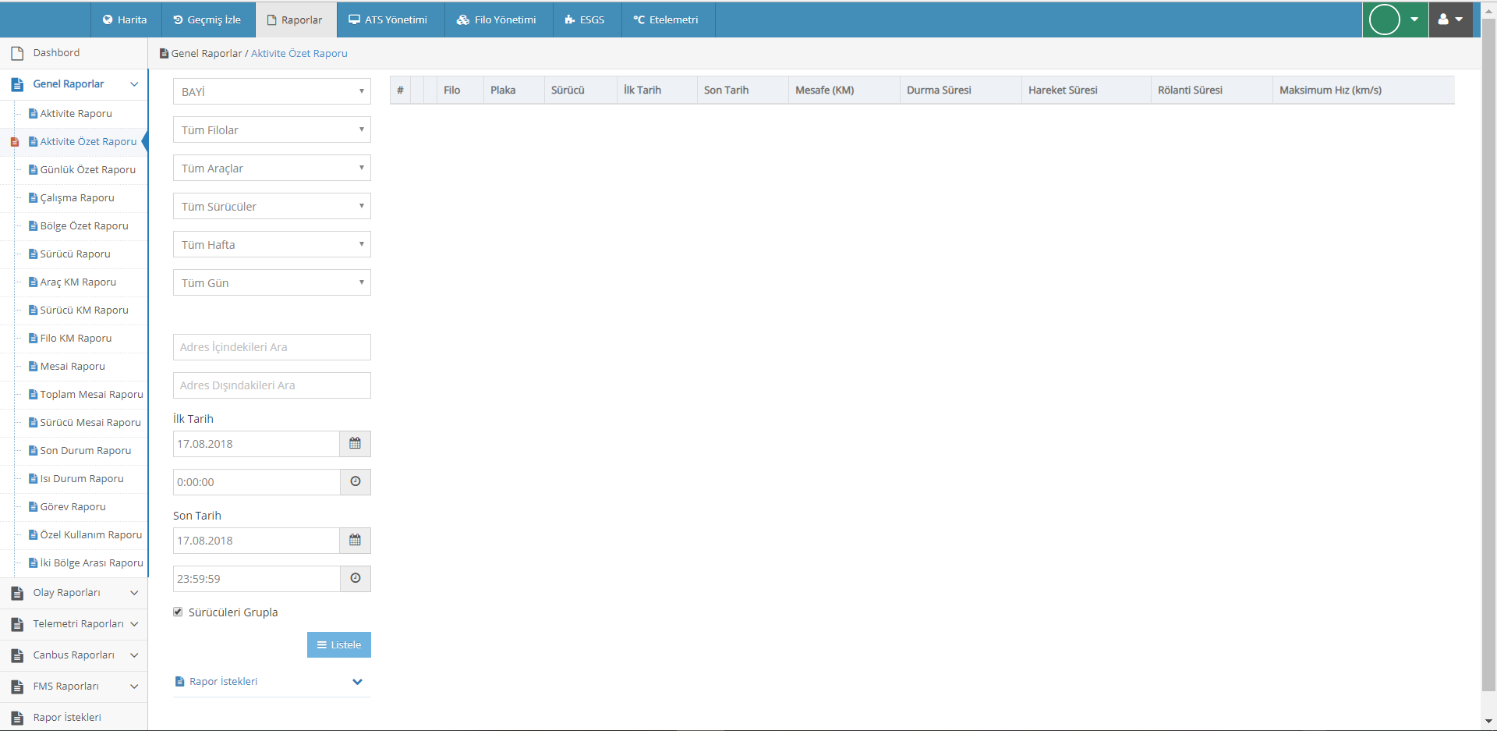Click the Genel Raporlar sidebar icon
This screenshot has width=1497, height=731.
(17, 84)
